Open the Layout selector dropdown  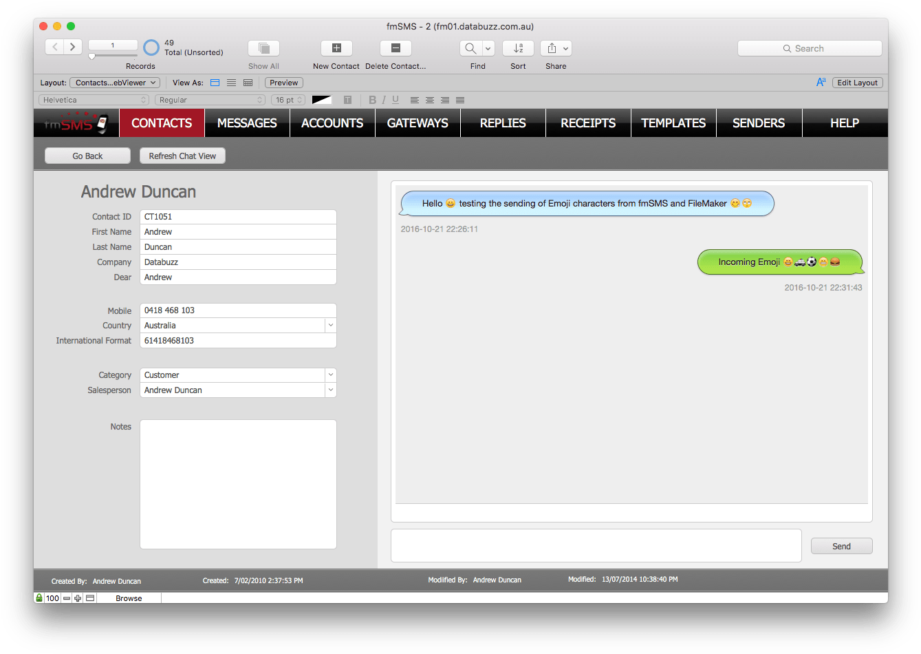click(x=114, y=82)
